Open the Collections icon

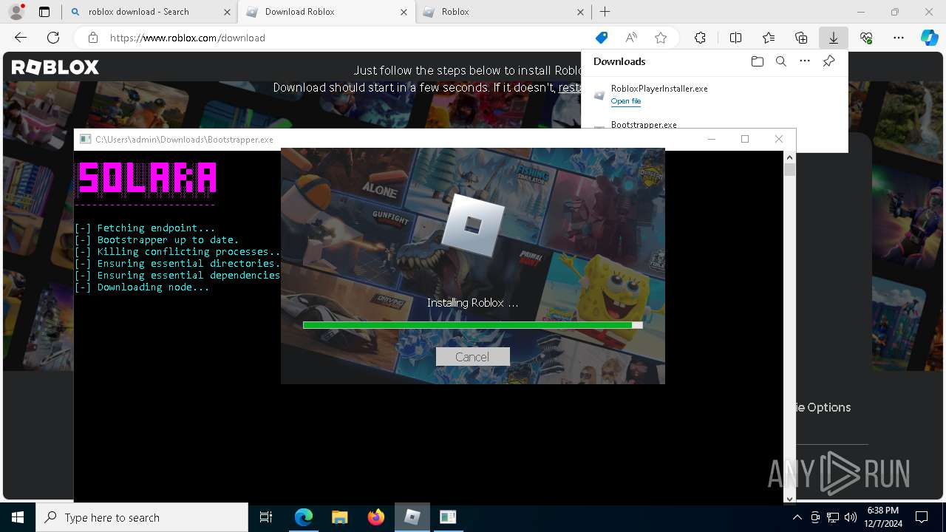801,38
